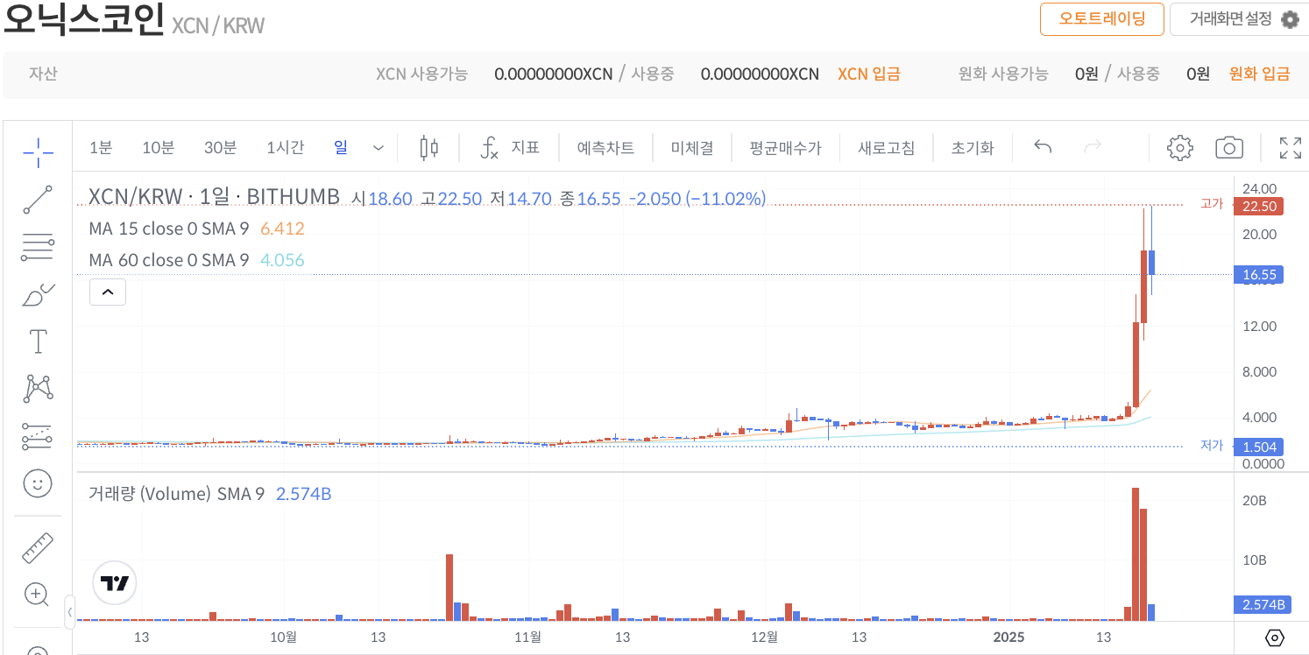This screenshot has width=1309, height=655.
Task: Select the trend line drawing tool
Action: pyautogui.click(x=37, y=200)
